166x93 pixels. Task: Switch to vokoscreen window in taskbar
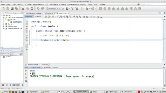(x=129, y=92)
